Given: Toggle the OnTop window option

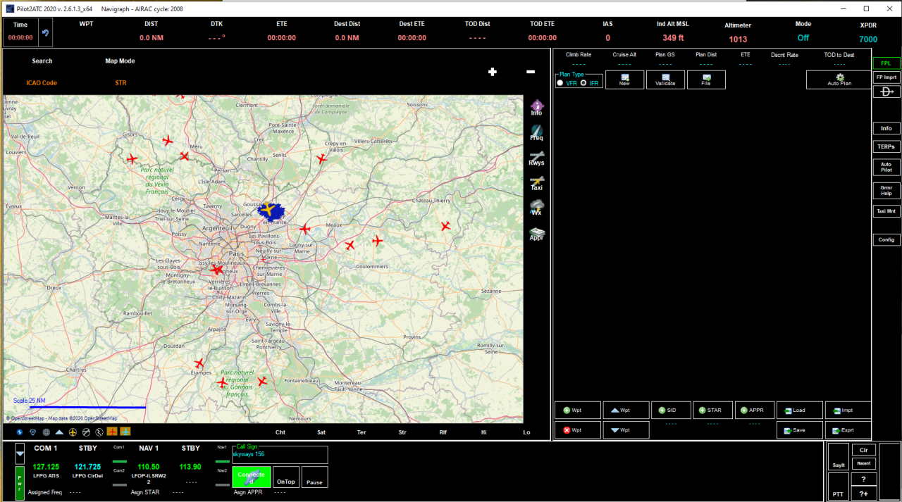Looking at the screenshot, I should point(286,477).
